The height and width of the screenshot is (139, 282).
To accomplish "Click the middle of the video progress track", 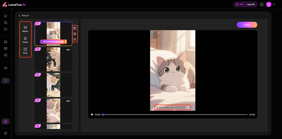I will [x=175, y=114].
